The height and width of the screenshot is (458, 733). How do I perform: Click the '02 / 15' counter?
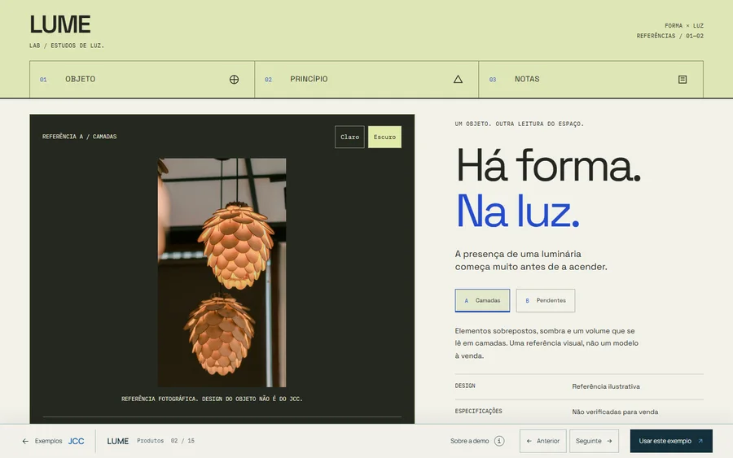coord(182,441)
